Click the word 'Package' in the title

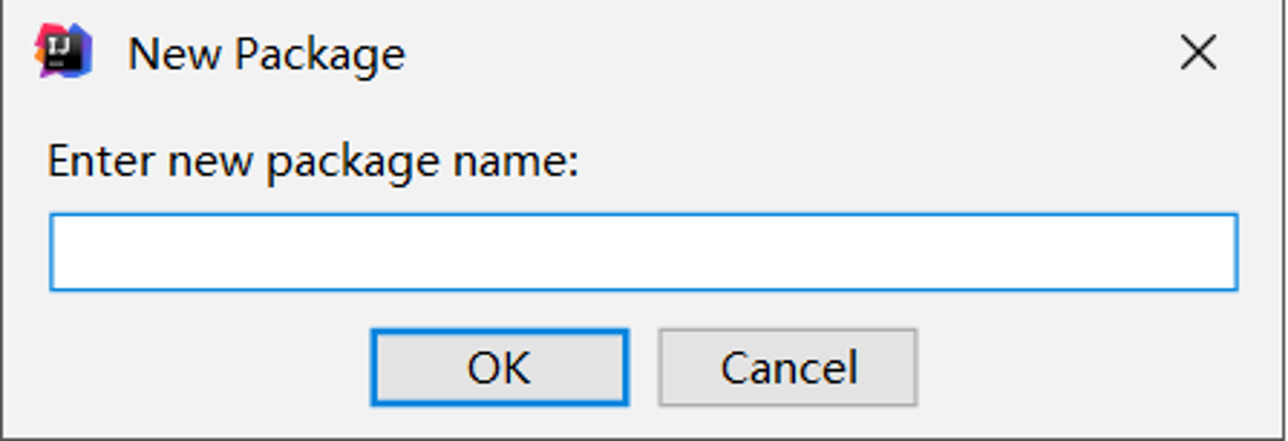319,57
